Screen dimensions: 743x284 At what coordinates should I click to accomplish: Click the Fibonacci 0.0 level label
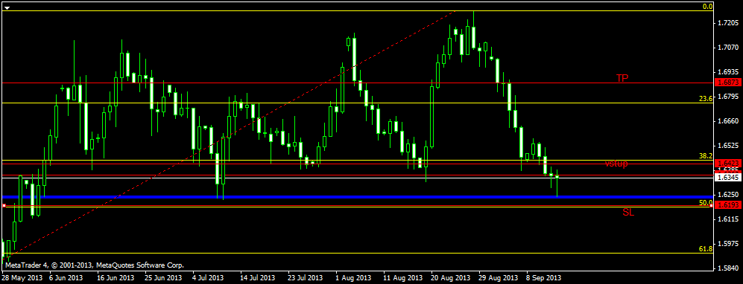coord(707,7)
